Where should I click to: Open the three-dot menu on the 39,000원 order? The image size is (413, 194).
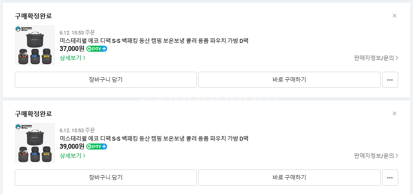click(390, 178)
